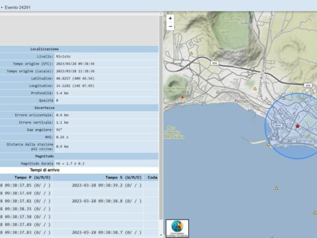Click the red marker near Monte Nuovo

pos(182,97)
